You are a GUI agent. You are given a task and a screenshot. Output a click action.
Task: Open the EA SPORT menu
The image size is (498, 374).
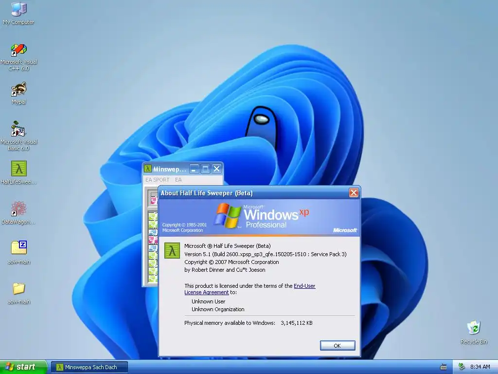point(157,180)
